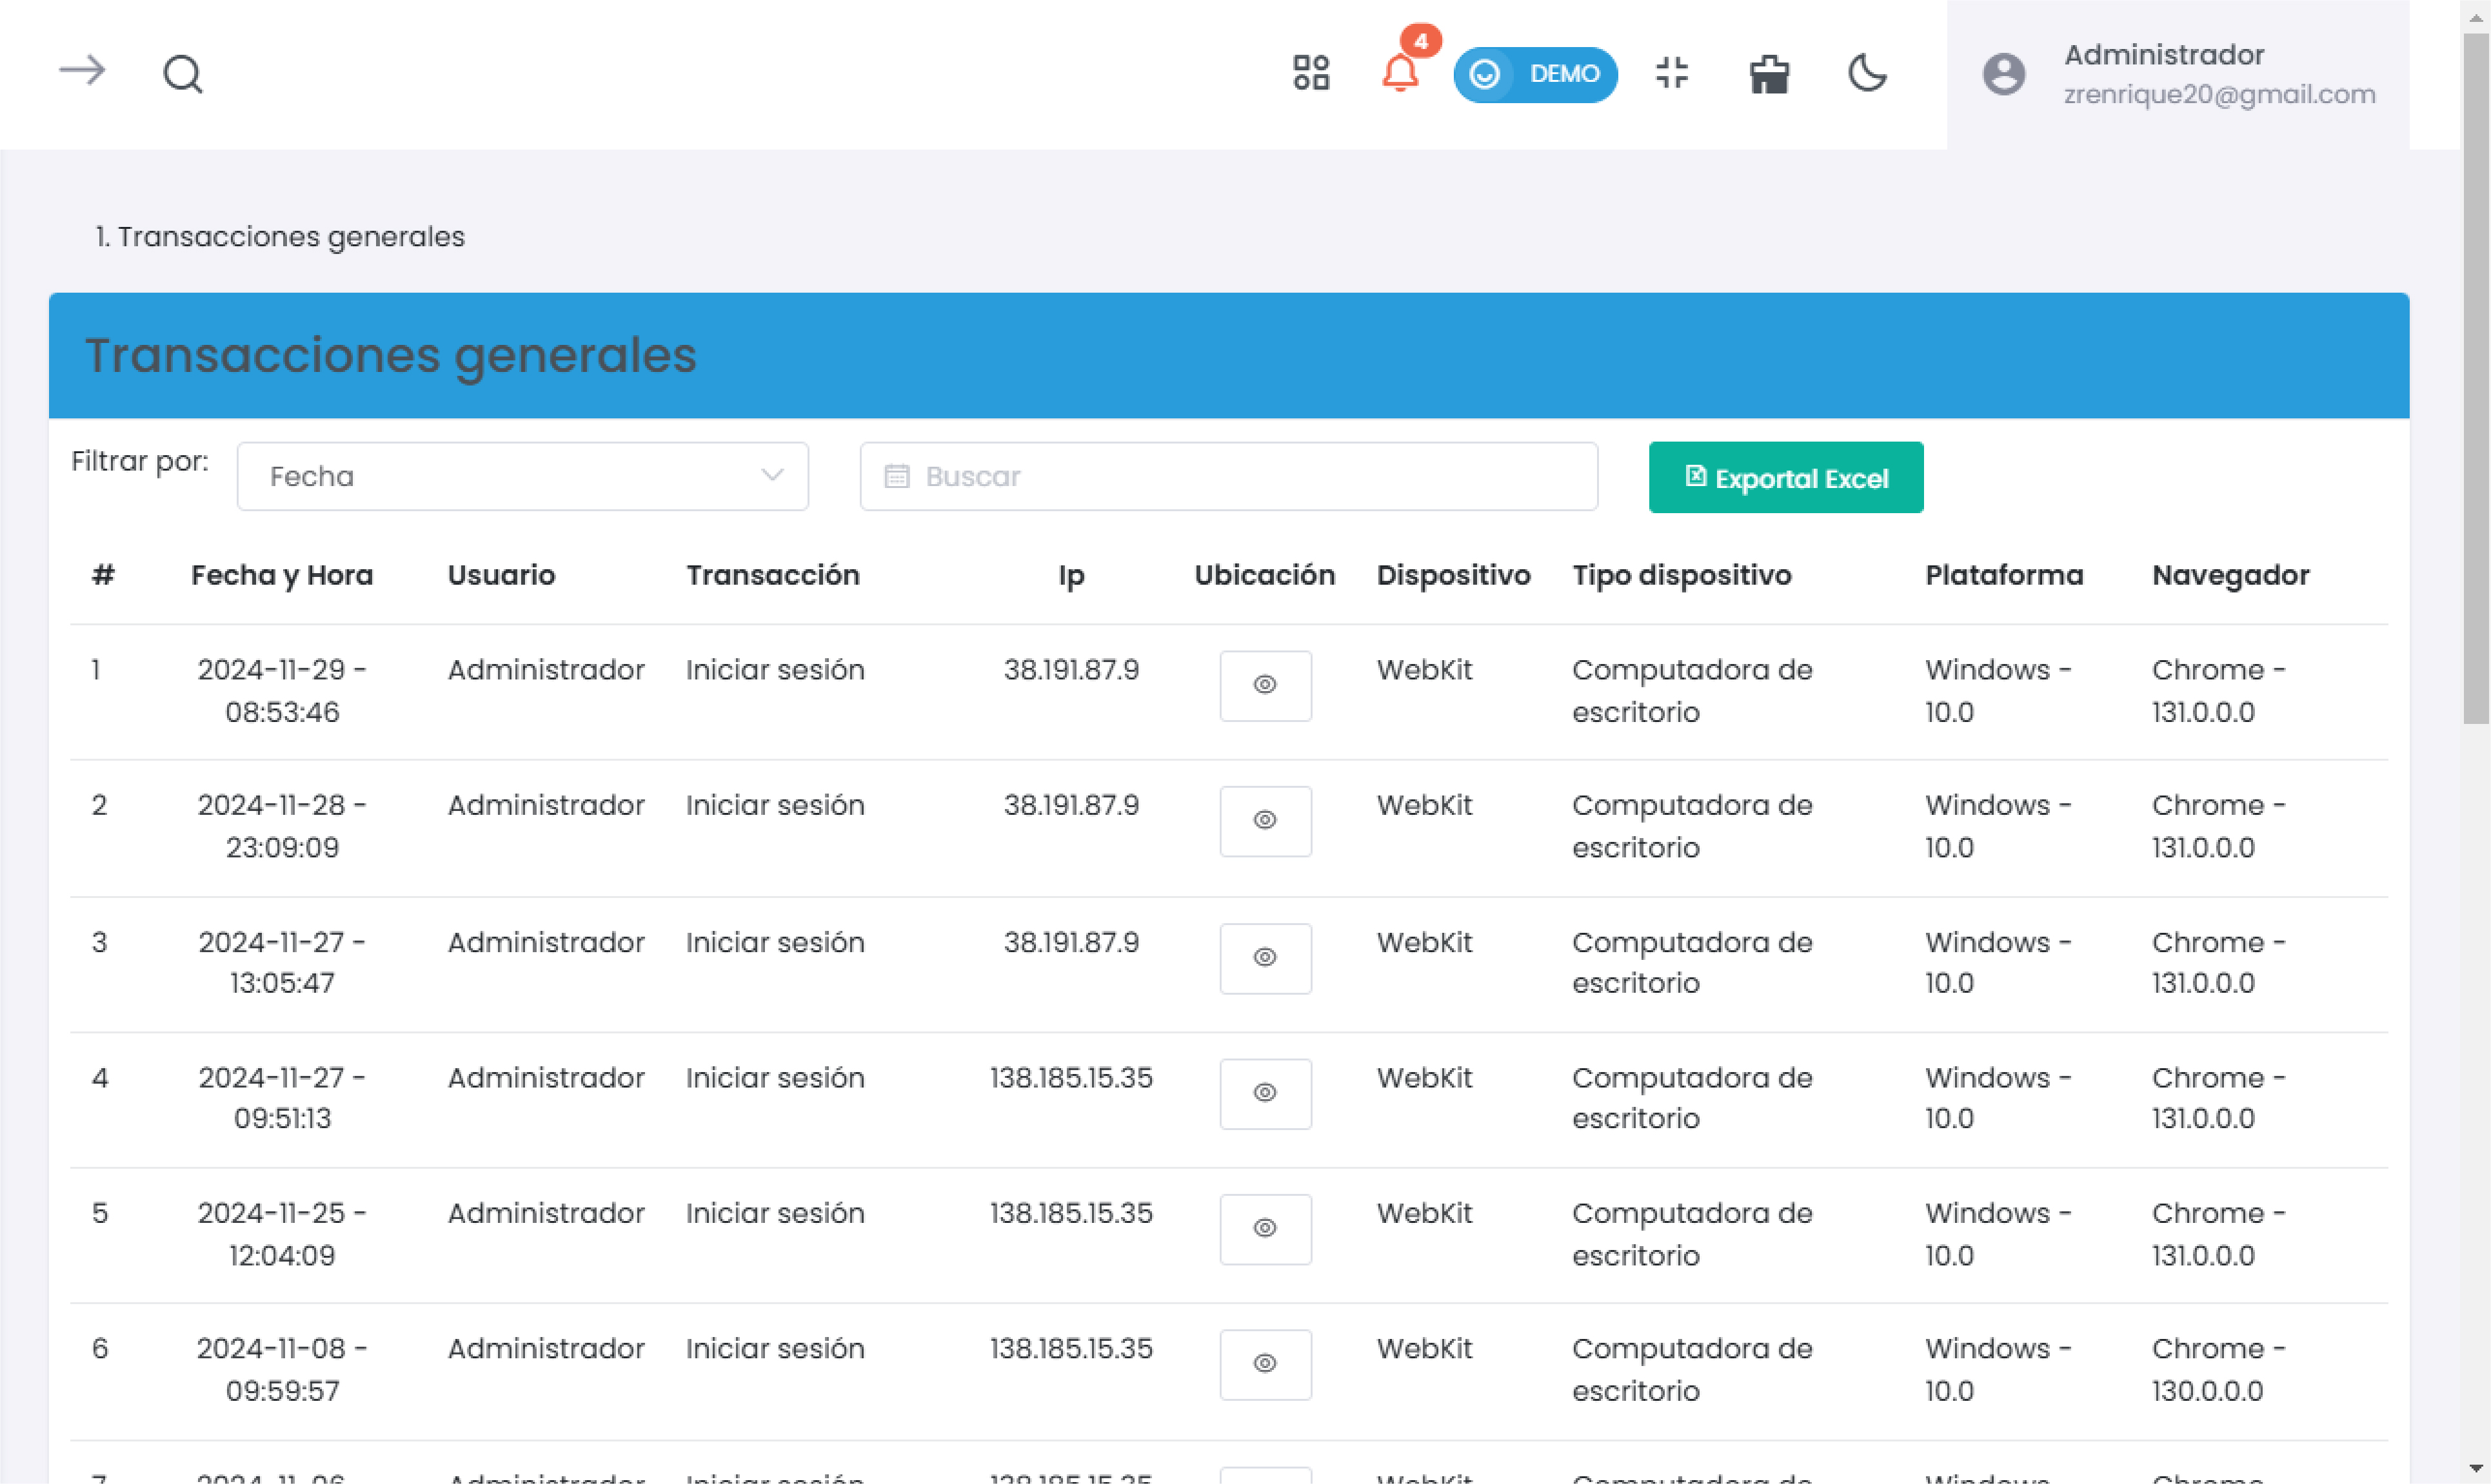Screen dimensions: 2491x1484
Task: Click the Ip column header
Action: coord(1071,576)
